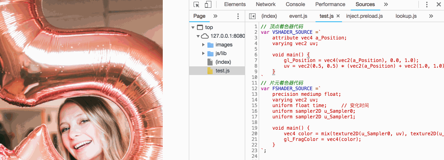
Task: Open the Console tab
Action: point(295,4)
